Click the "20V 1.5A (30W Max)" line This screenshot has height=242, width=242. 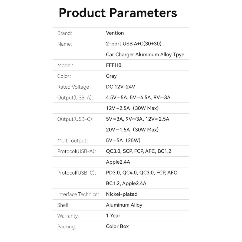tap(132, 130)
